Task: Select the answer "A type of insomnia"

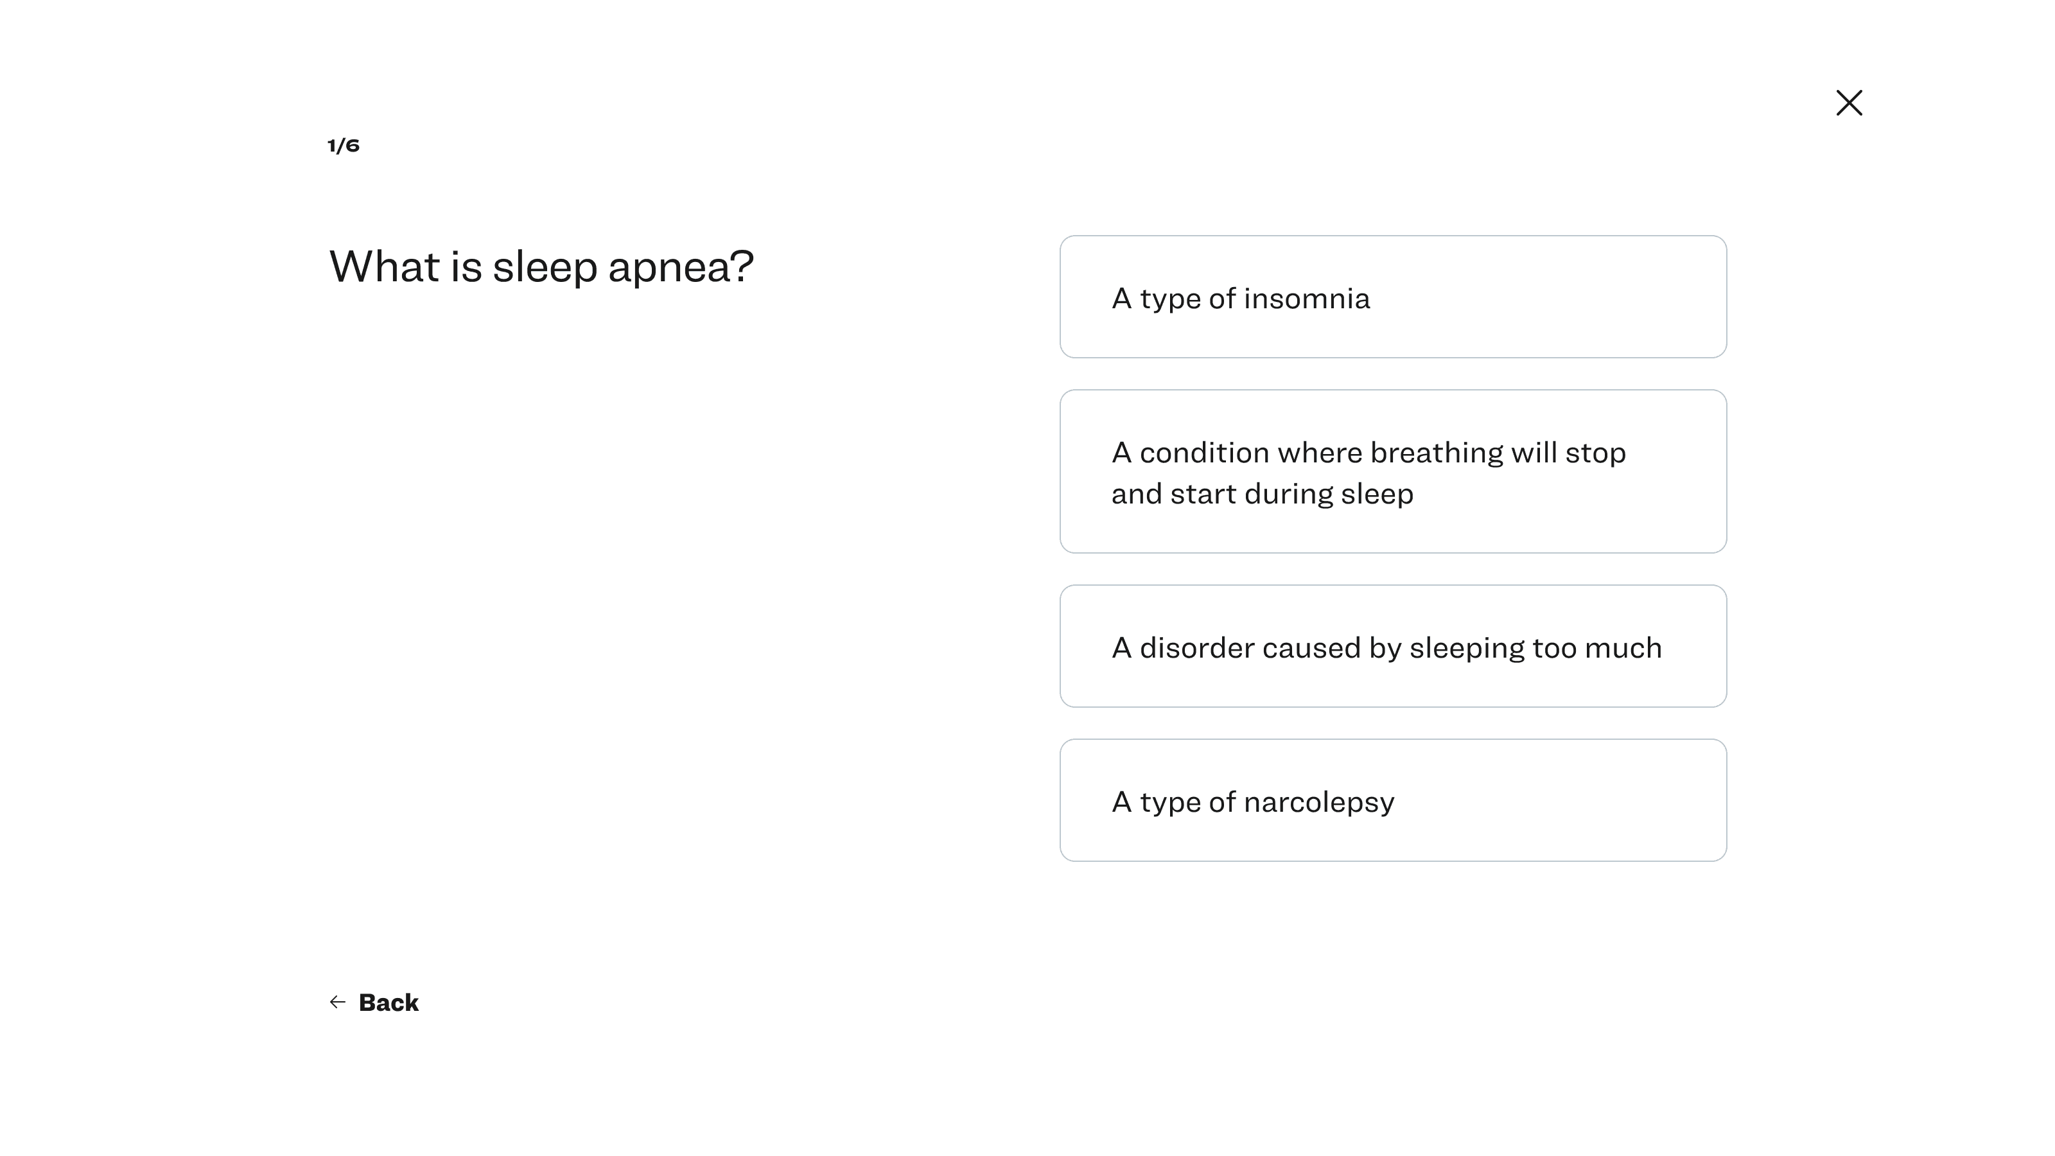Action: click(1392, 297)
